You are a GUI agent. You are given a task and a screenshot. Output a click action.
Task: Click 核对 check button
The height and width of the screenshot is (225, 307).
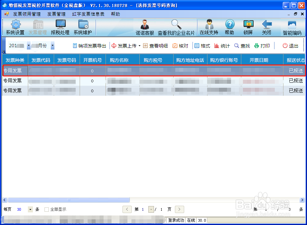180,46
